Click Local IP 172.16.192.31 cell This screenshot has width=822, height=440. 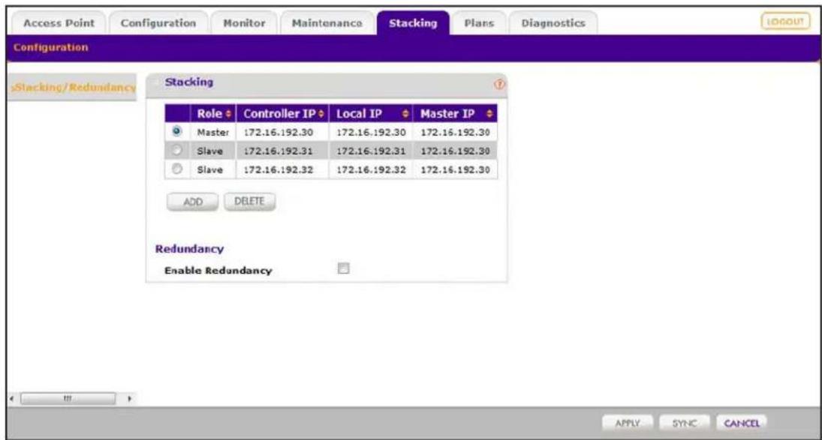pyautogui.click(x=371, y=151)
